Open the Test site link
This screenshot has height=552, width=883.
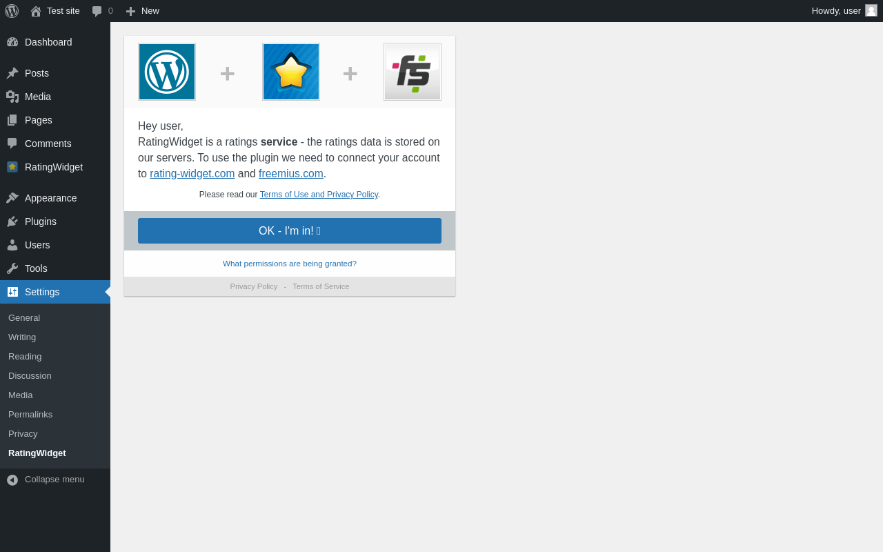(x=55, y=11)
